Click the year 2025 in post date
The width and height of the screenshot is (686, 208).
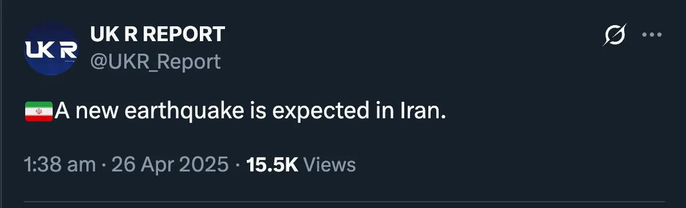pos(206,165)
